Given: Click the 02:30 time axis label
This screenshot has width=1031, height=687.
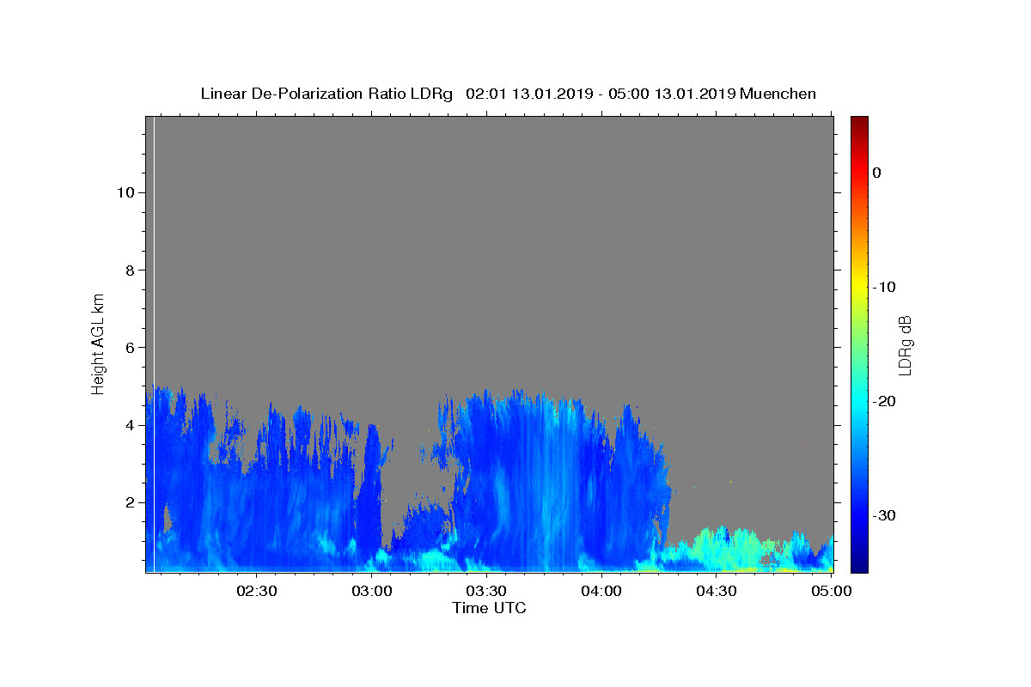Looking at the screenshot, I should coord(257,591).
